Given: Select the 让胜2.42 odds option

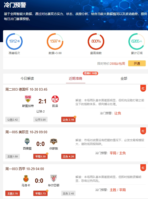Looking at the screenshot, I should [x=13, y=120].
